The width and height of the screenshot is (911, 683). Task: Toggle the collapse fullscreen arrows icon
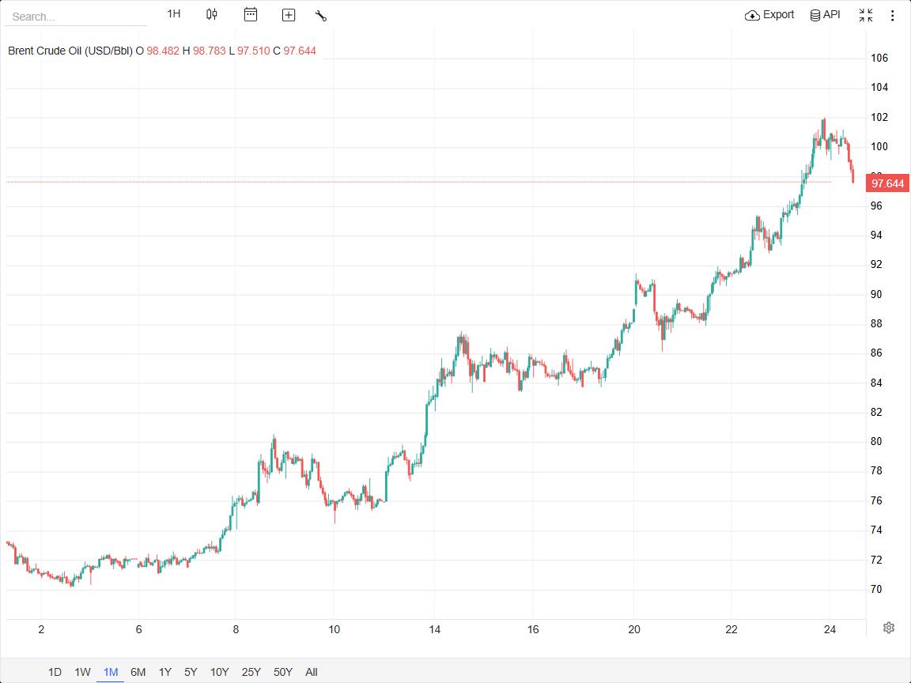(866, 15)
